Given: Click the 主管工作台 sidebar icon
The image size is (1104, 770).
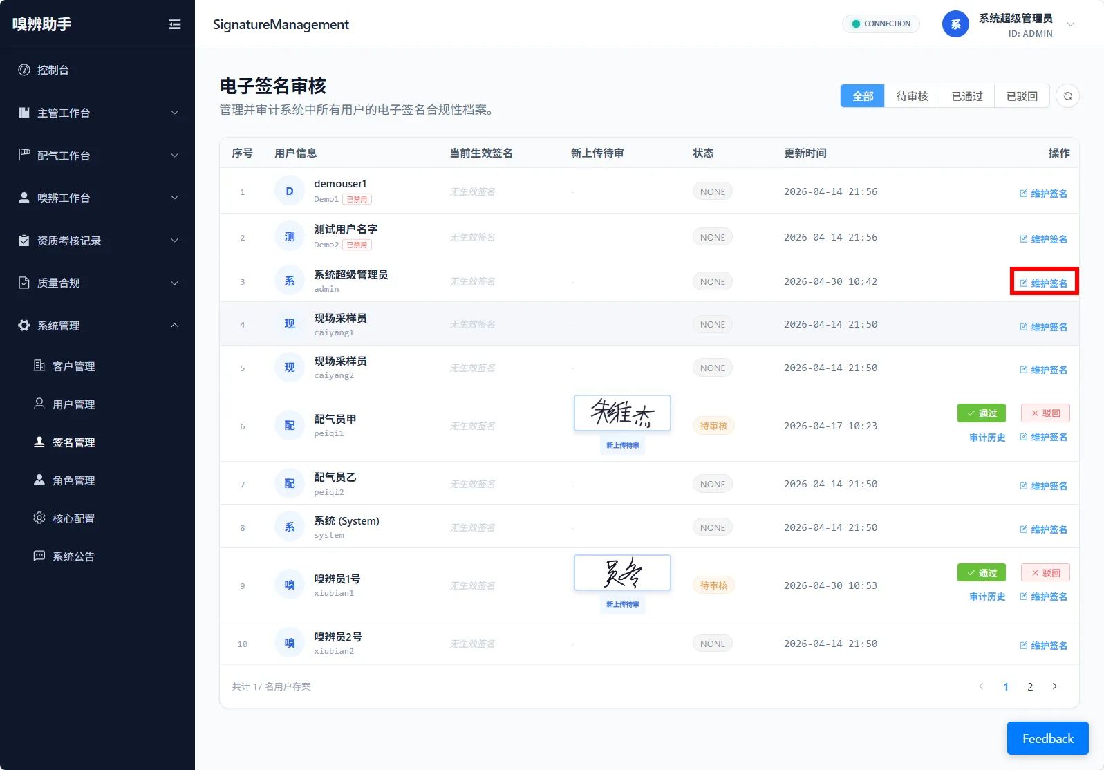Looking at the screenshot, I should click(x=24, y=113).
